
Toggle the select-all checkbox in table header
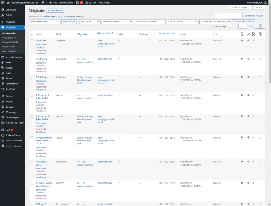click(32, 34)
